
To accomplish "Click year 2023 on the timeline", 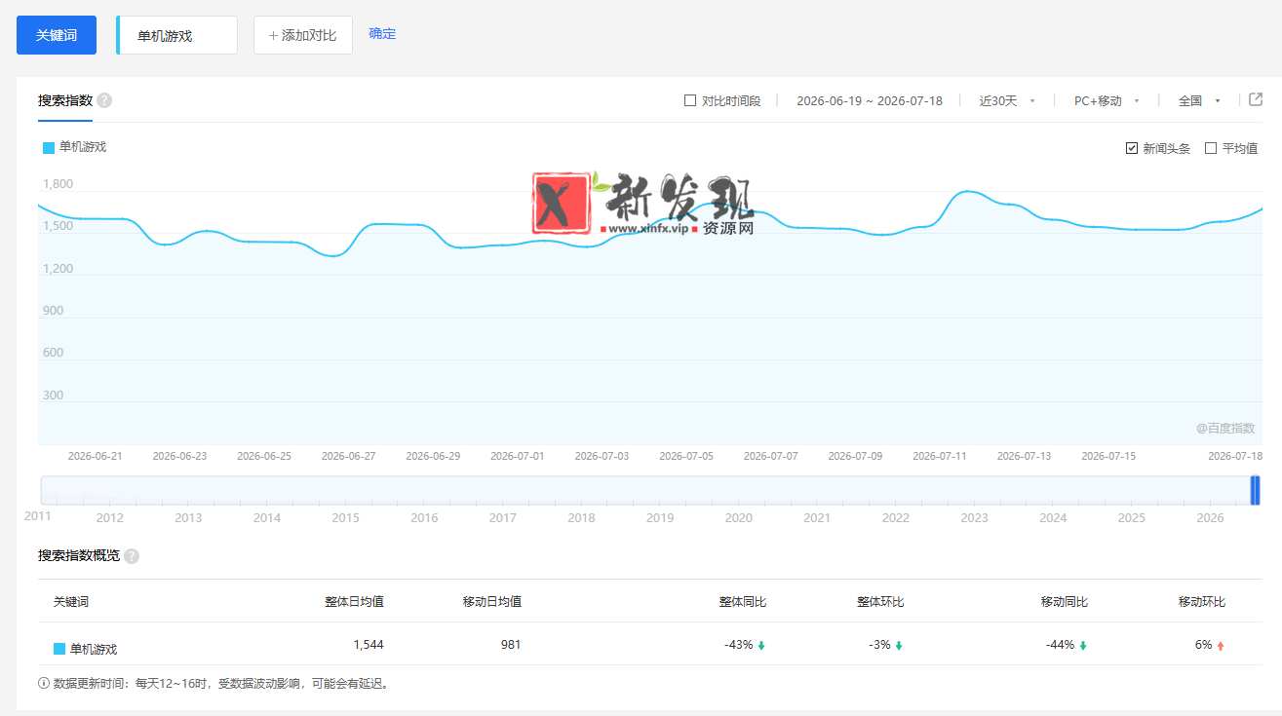I will pyautogui.click(x=974, y=518).
